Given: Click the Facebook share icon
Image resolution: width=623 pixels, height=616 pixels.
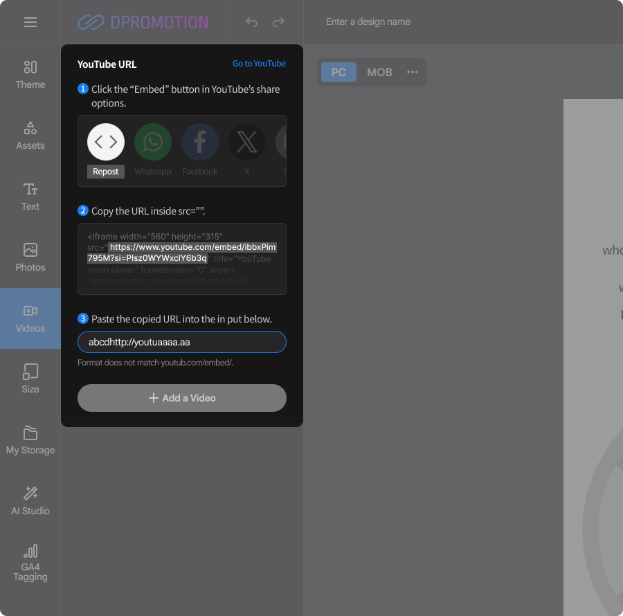Looking at the screenshot, I should point(200,142).
